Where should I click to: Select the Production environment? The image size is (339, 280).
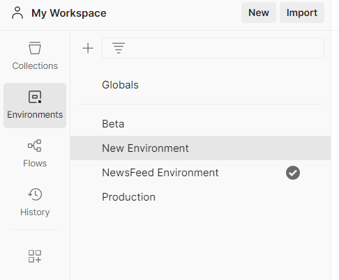click(200, 197)
